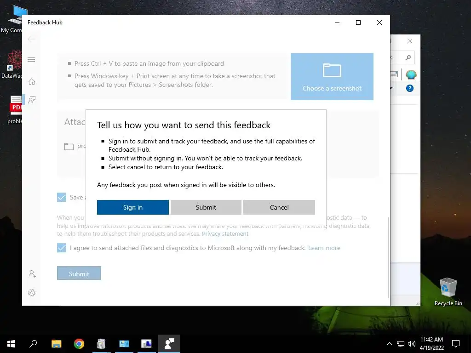Click the dimmed Submit button below agreement

[x=79, y=273]
